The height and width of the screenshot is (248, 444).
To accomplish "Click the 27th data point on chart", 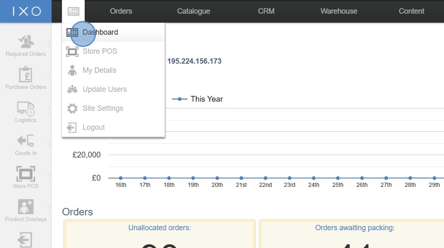I will point(386,178).
